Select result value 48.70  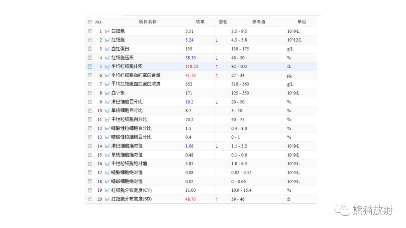191,199
